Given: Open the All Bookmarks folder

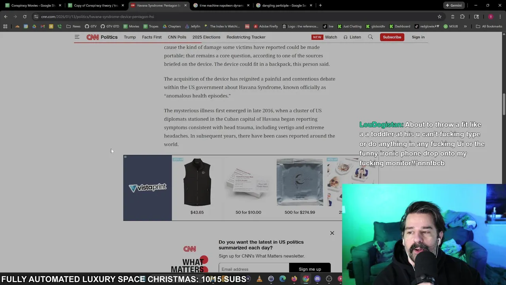Looking at the screenshot, I should 489,27.
